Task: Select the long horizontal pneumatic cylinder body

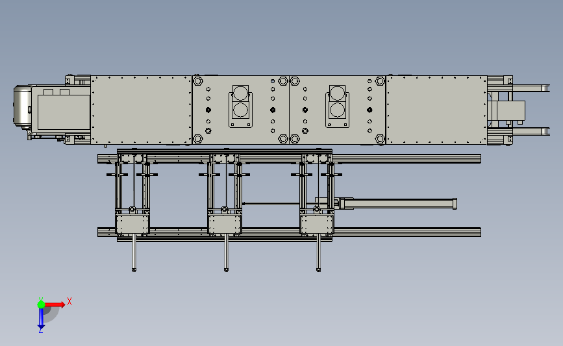Action: (x=398, y=203)
